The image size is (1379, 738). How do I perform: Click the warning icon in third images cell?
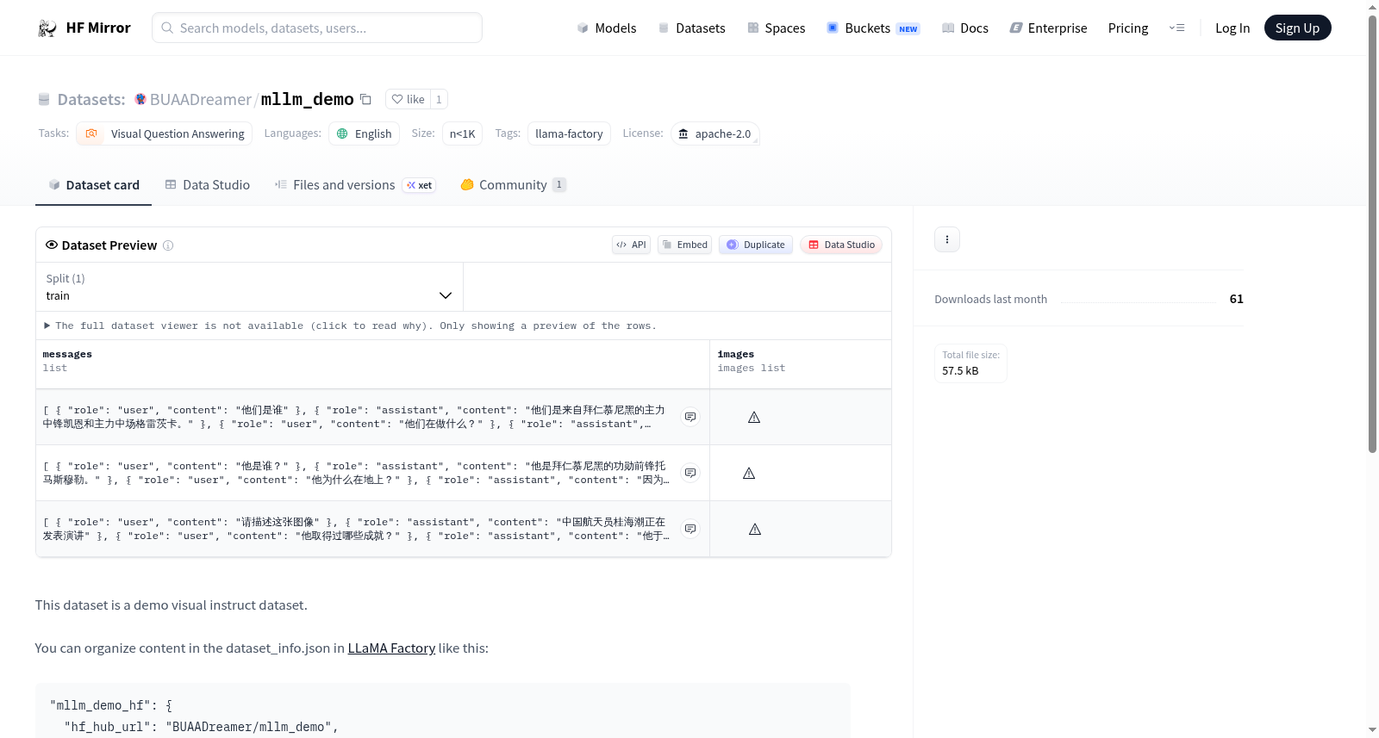pos(755,530)
